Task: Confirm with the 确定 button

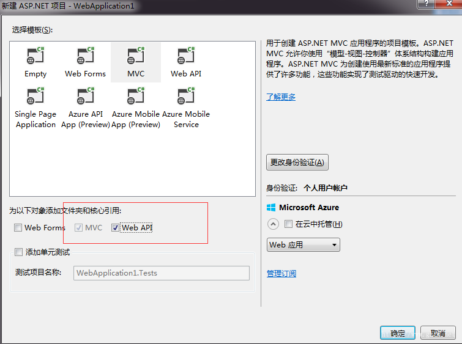Action: pos(398,333)
